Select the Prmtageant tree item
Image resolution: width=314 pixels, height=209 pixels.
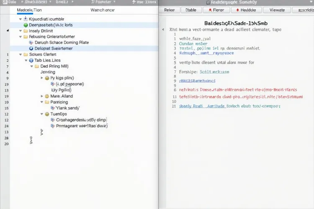(81, 125)
